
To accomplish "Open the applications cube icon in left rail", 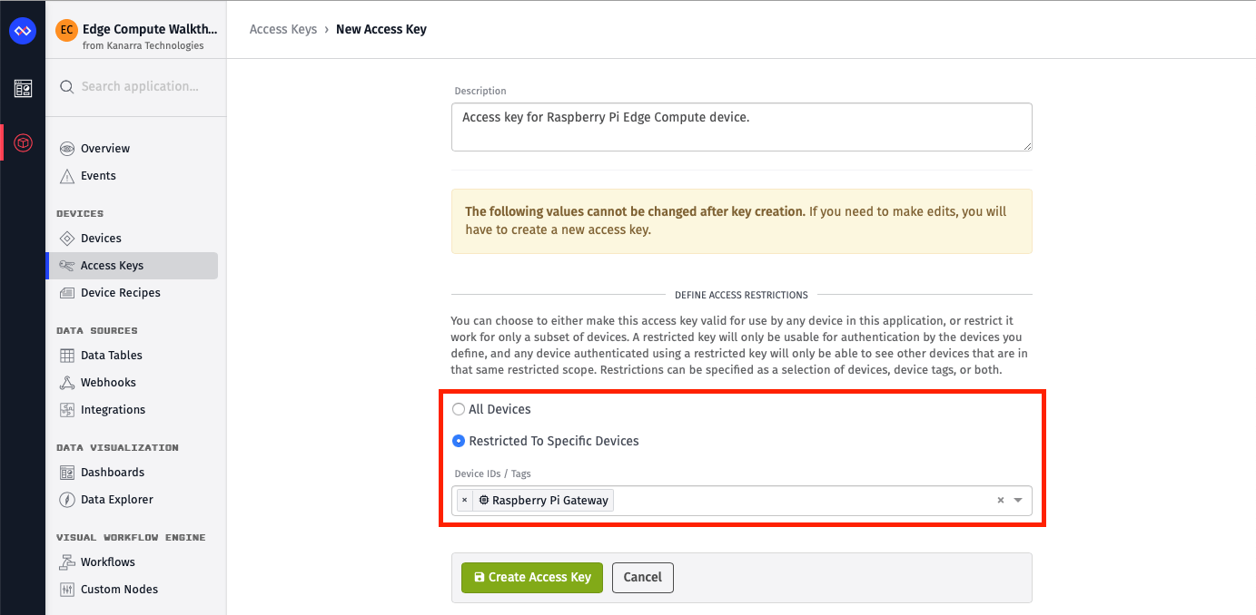I will tap(23, 142).
